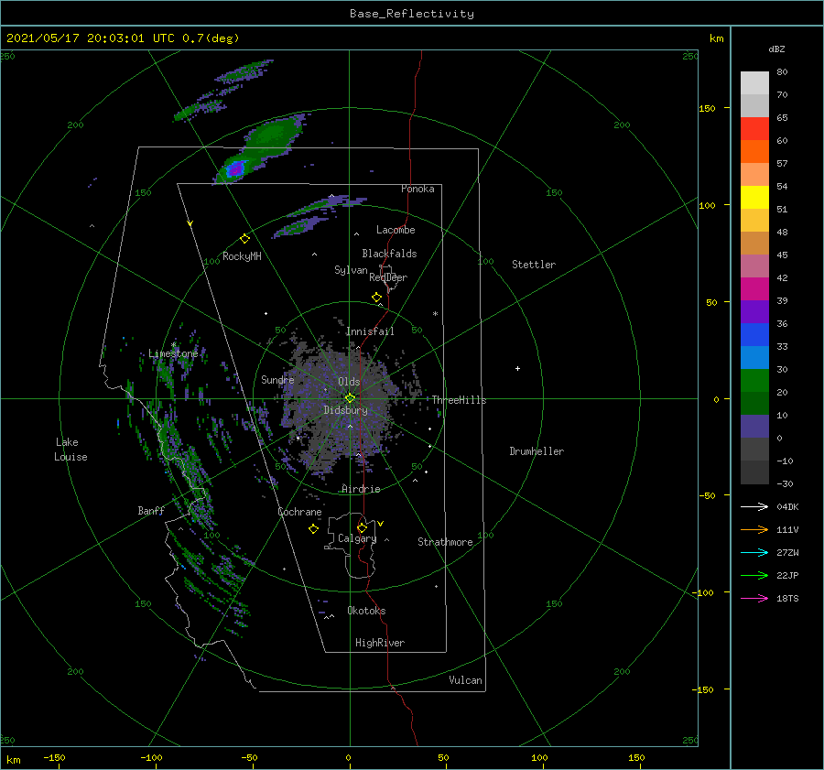Select the white 04DK arrow in legend
This screenshot has height=770, width=824.
(x=754, y=506)
